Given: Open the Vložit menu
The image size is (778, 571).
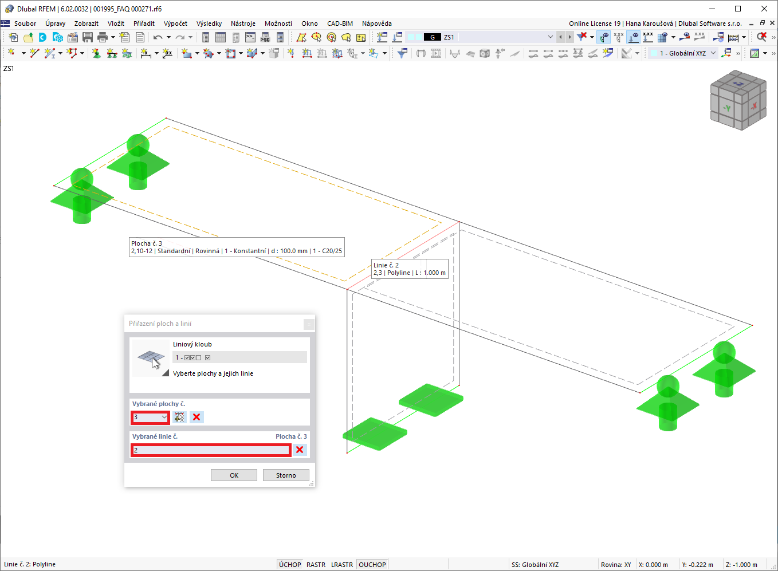Looking at the screenshot, I should point(116,23).
